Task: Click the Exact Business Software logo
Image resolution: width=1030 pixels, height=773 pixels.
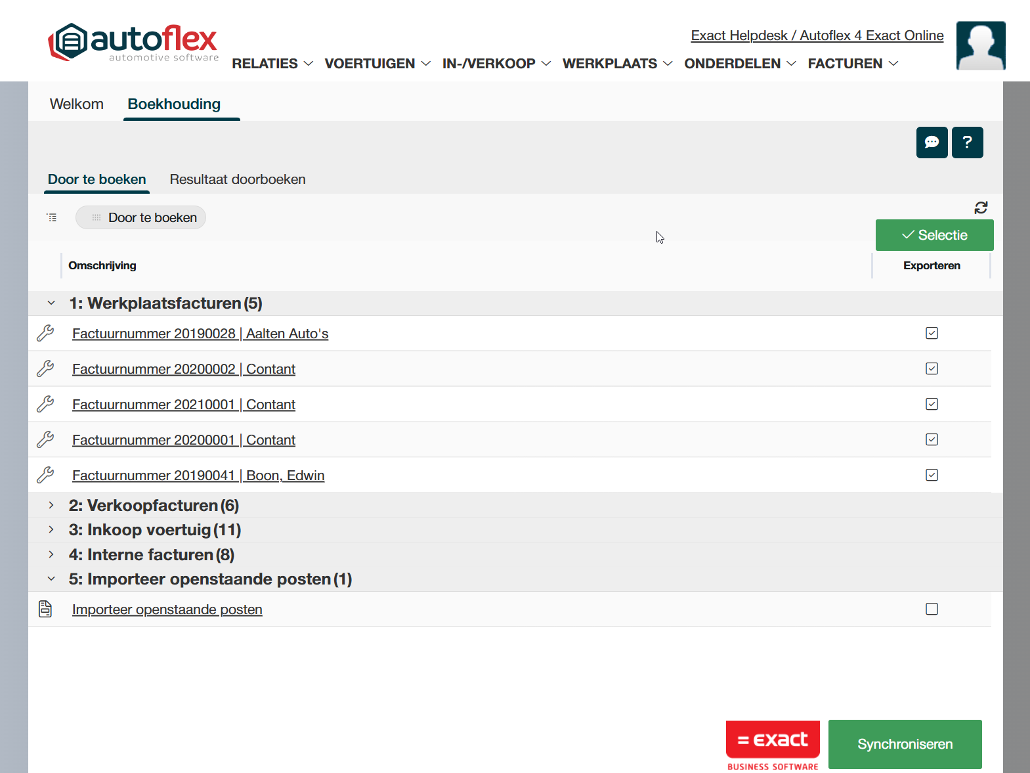Action: click(x=773, y=745)
